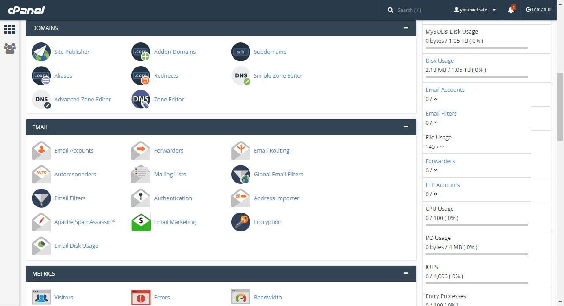Open the Zone Editor tool
The height and width of the screenshot is (306, 564).
(x=140, y=99)
